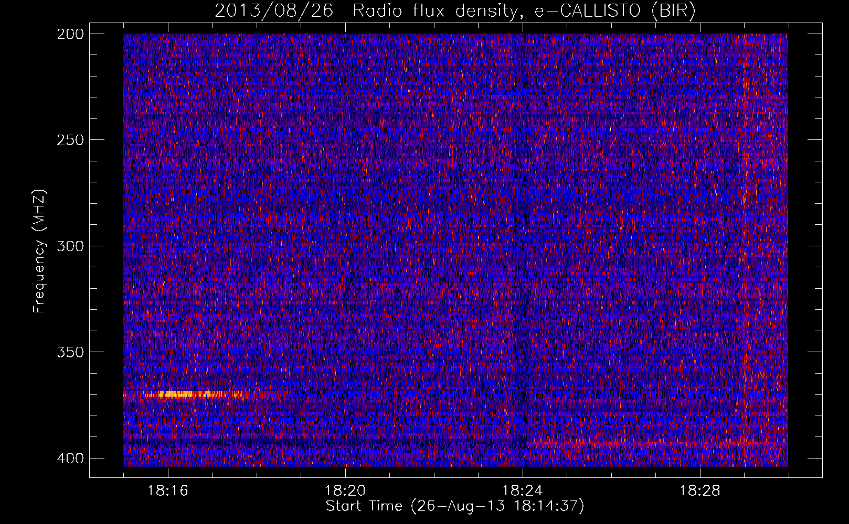This screenshot has width=849, height=524.
Task: Click the date '2013/08/26' in the title
Action: point(273,11)
